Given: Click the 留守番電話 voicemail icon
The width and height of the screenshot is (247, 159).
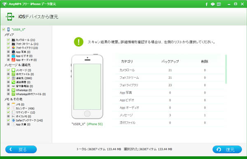Looking at the screenshot, I should coord(14,86).
